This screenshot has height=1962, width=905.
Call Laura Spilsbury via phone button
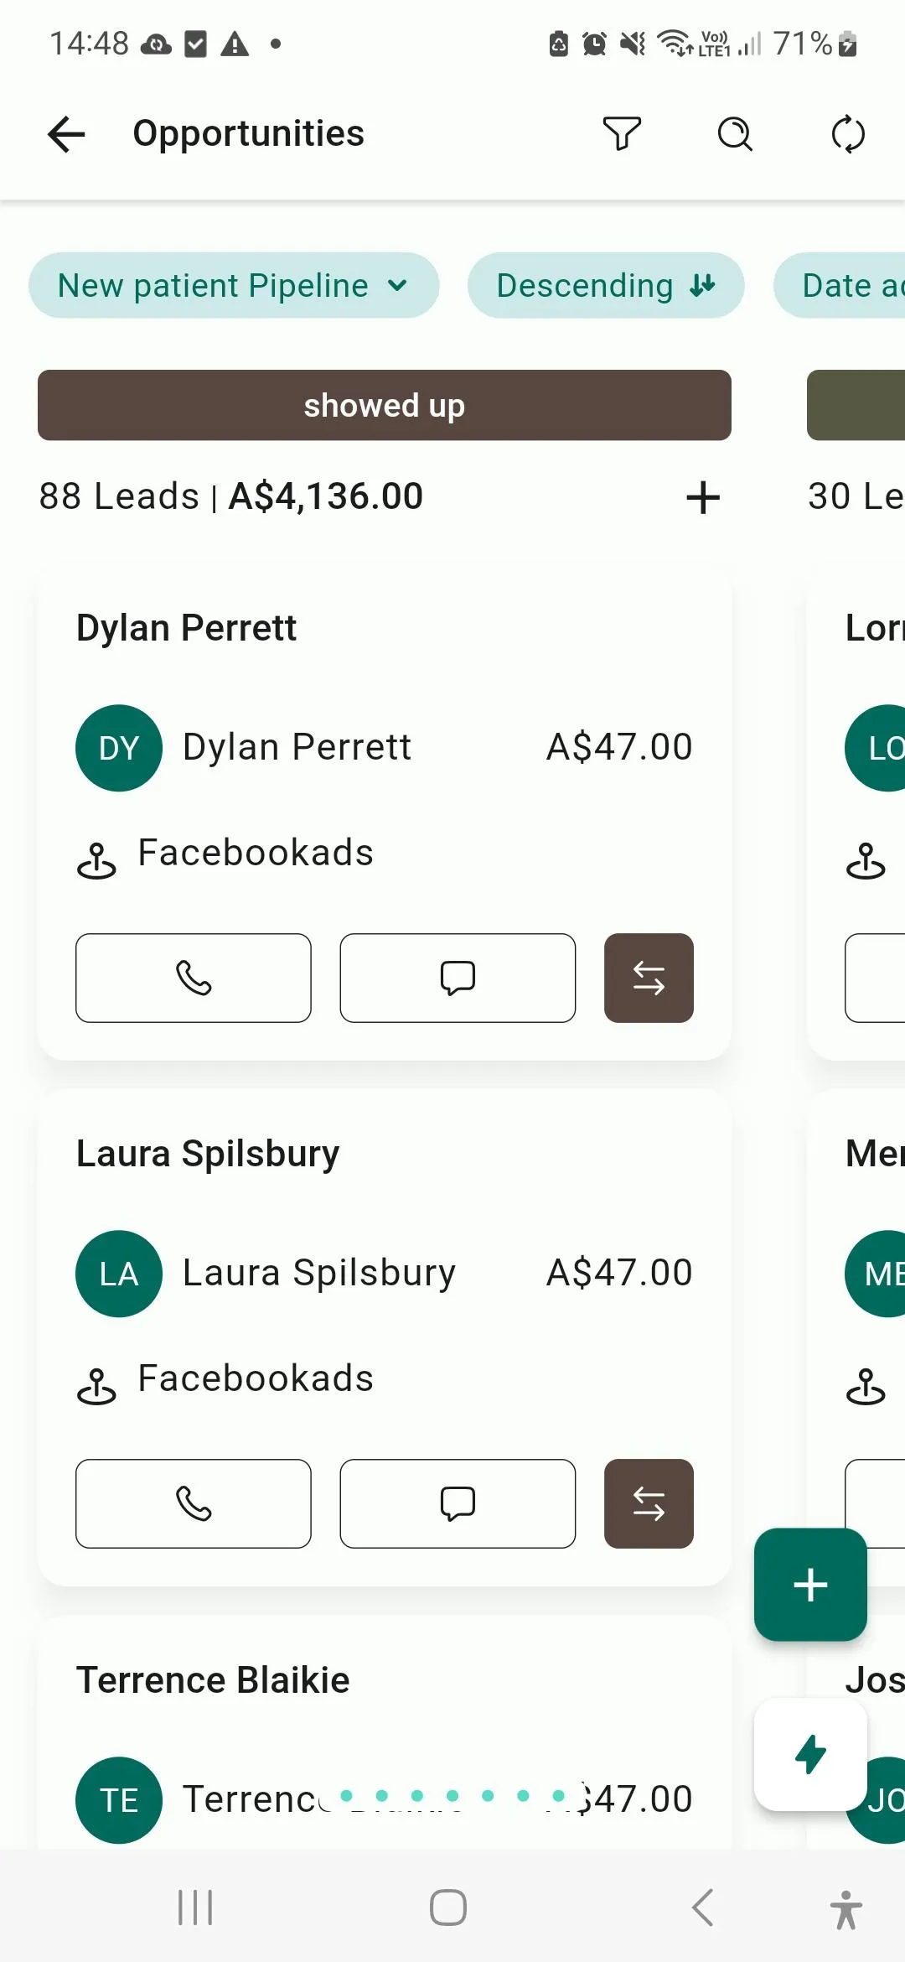click(x=194, y=1503)
